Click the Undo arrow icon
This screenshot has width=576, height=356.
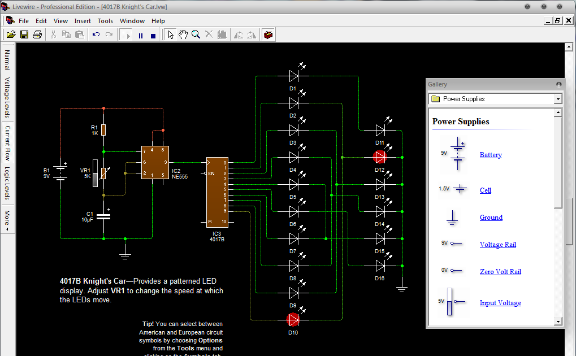[x=96, y=34]
